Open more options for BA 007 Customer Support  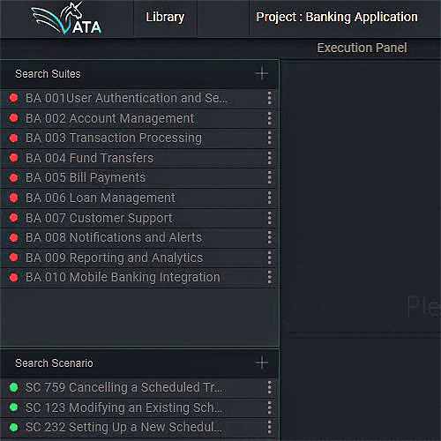(x=269, y=218)
